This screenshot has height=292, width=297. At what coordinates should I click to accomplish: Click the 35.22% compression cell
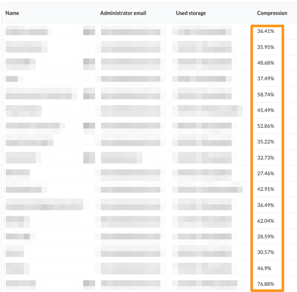[266, 142]
